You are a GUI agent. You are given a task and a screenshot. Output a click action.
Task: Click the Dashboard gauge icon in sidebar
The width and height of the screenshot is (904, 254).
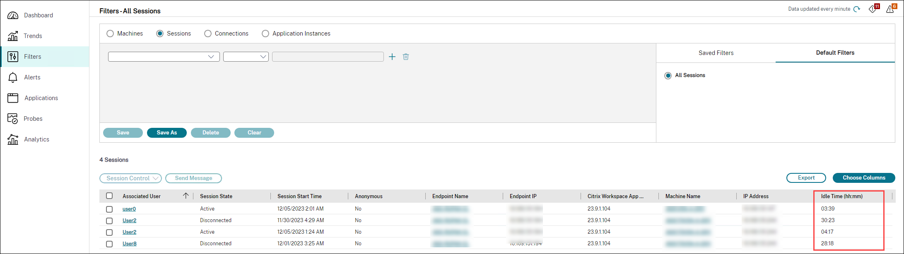click(13, 15)
